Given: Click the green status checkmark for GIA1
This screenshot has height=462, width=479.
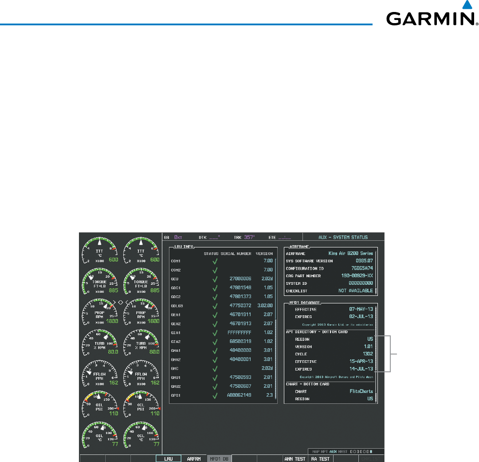Looking at the screenshot, I should click(x=215, y=333).
